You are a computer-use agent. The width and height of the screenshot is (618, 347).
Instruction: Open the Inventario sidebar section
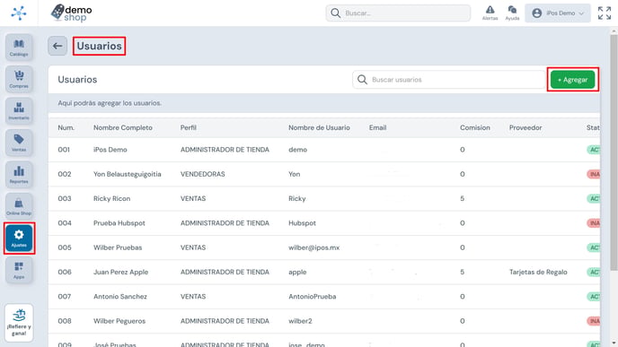(19, 111)
